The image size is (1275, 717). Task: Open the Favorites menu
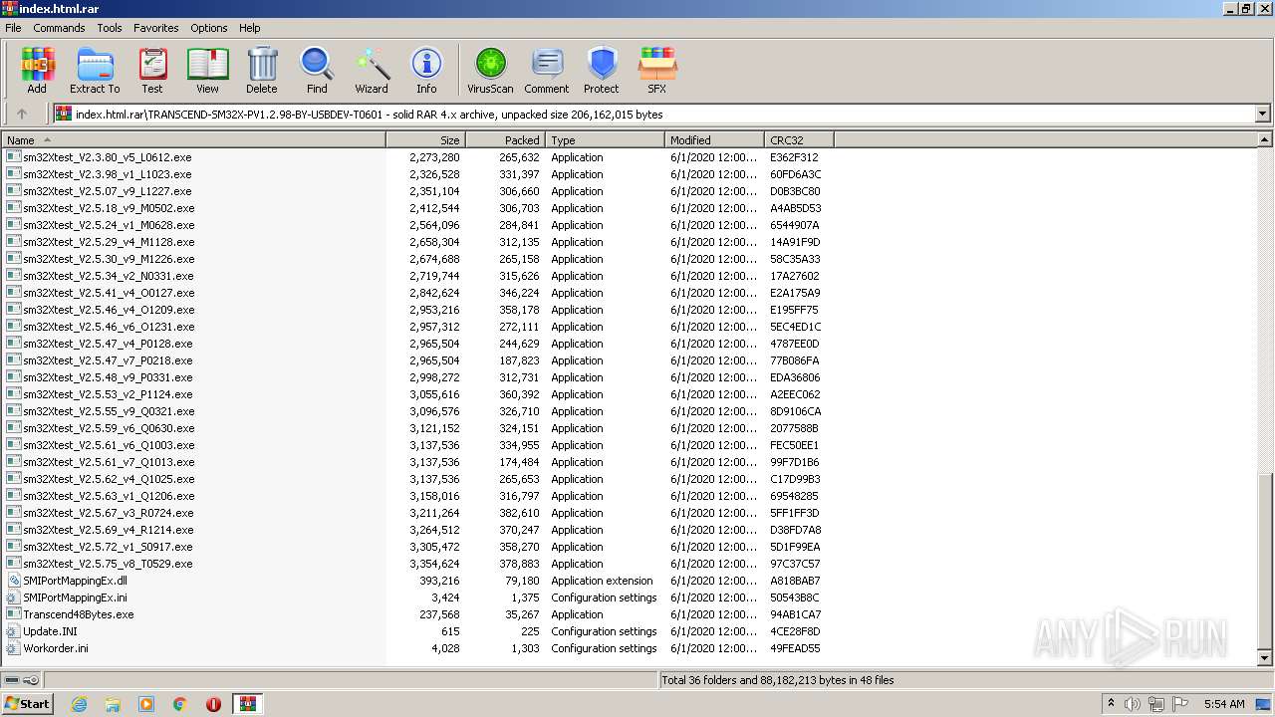pyautogui.click(x=156, y=28)
